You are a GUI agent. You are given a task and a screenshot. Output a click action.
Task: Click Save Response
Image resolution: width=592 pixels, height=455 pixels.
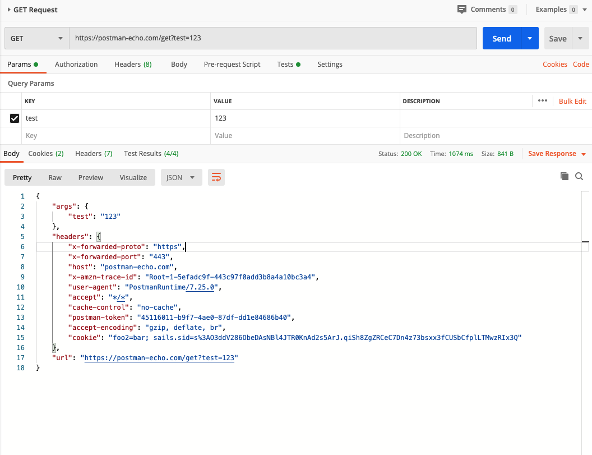click(x=552, y=153)
